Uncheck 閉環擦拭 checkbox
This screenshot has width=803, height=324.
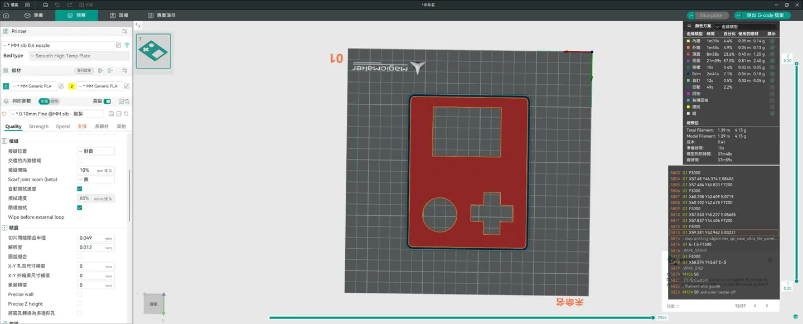79,207
